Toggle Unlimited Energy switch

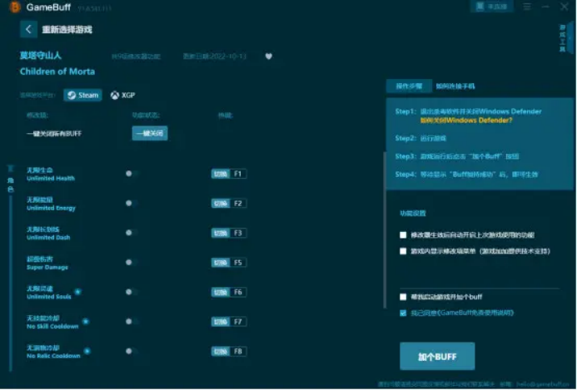click(132, 203)
